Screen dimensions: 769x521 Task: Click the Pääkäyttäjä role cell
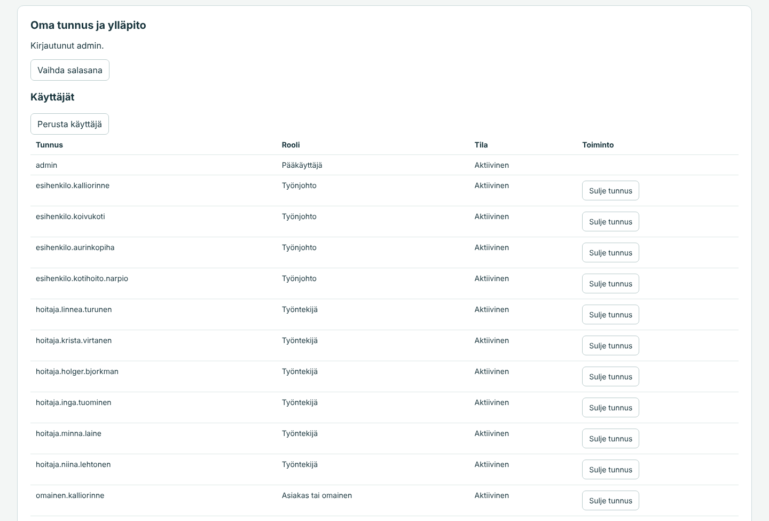click(302, 165)
